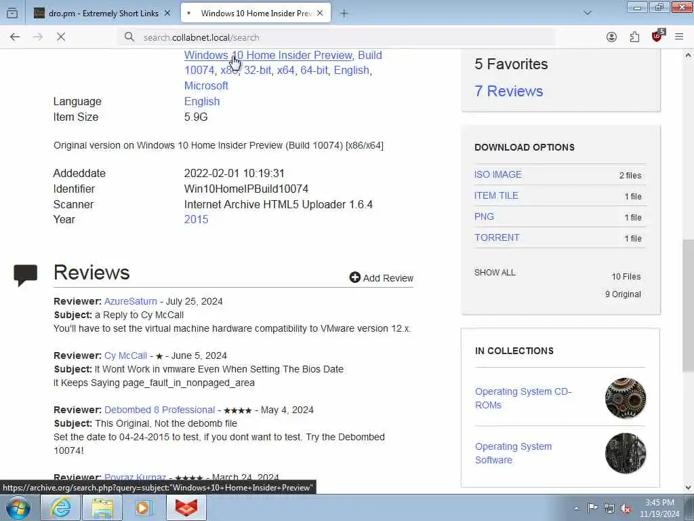
Task: Open the Operating System CD-ROMs collection link
Action: click(x=523, y=398)
